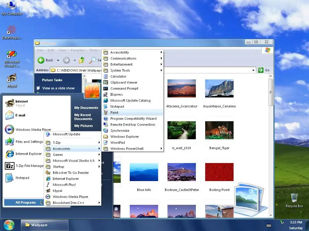Viewport: 309px width, 231px height.
Task: Click the Go button beside address bar
Action: tap(264, 70)
